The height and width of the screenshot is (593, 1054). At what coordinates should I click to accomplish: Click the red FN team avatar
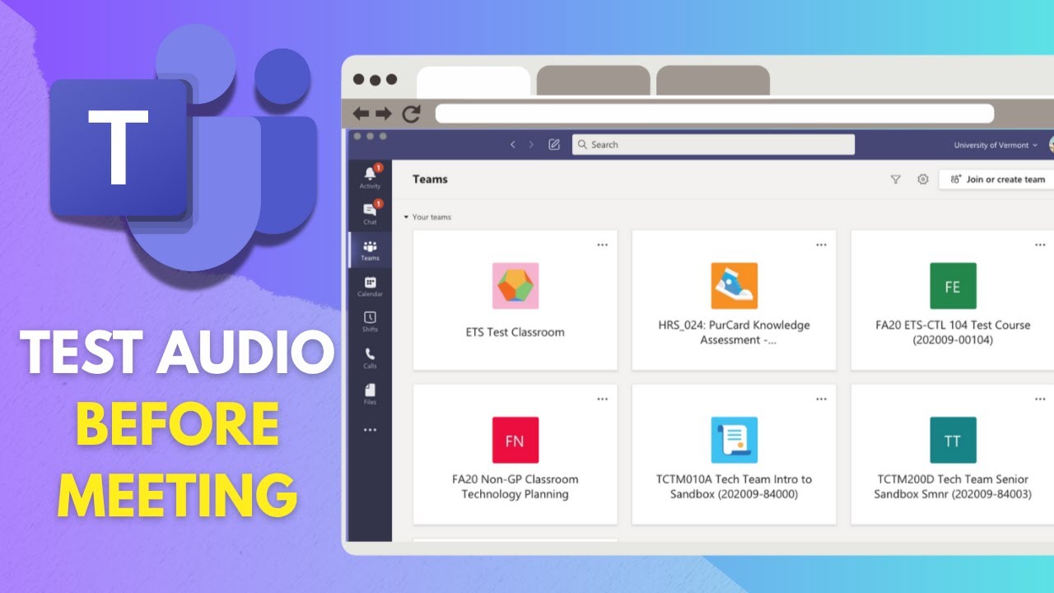[x=515, y=440]
